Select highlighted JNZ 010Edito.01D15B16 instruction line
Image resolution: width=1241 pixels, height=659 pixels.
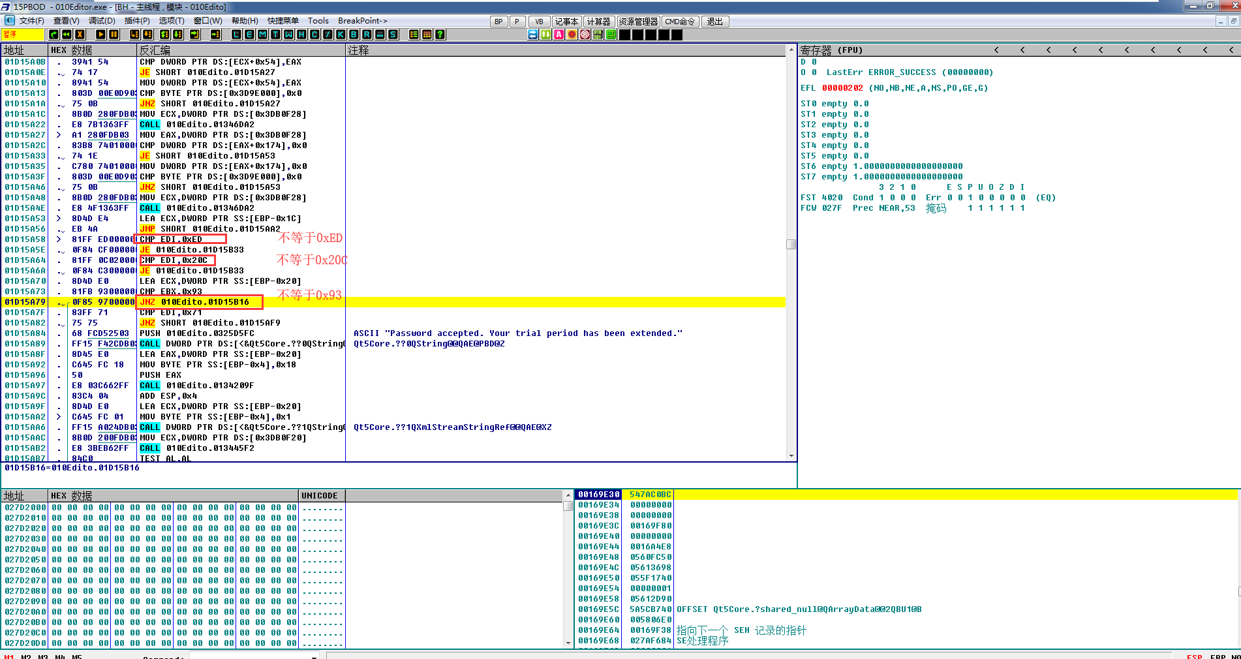pyautogui.click(x=394, y=302)
